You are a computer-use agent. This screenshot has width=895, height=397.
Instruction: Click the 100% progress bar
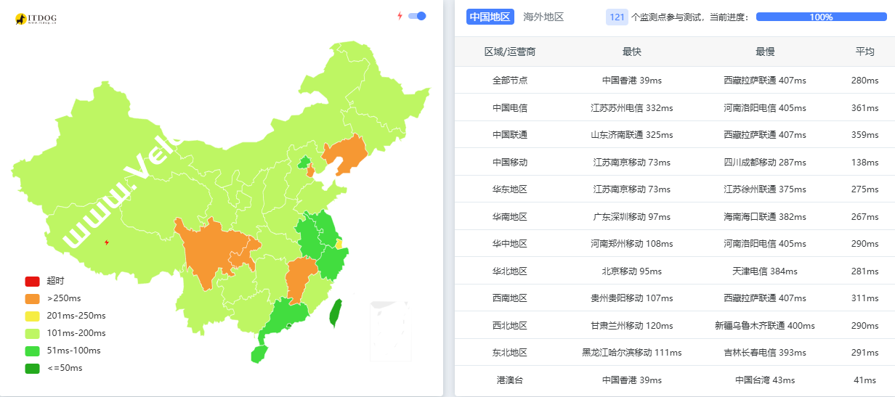coord(822,17)
